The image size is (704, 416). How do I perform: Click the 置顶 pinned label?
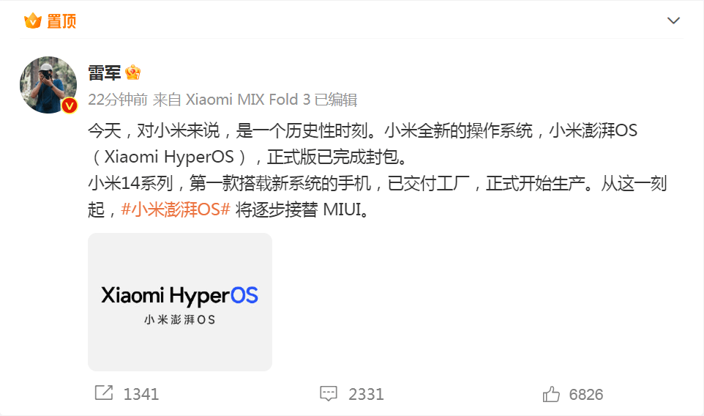pyautogui.click(x=61, y=21)
